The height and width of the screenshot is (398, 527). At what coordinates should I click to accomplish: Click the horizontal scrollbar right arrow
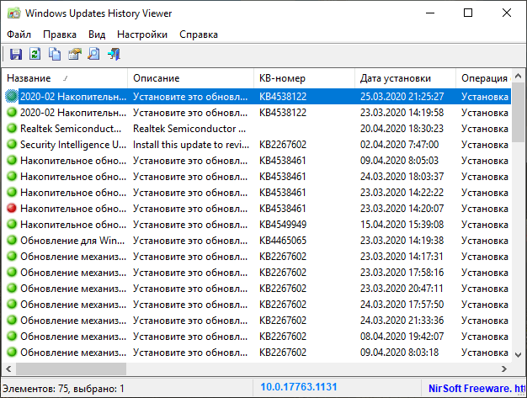[x=503, y=369]
